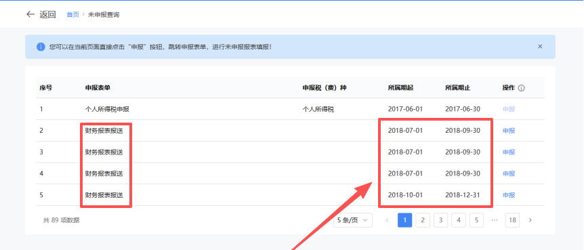Click 2018-07-01 in row 2

click(406, 131)
